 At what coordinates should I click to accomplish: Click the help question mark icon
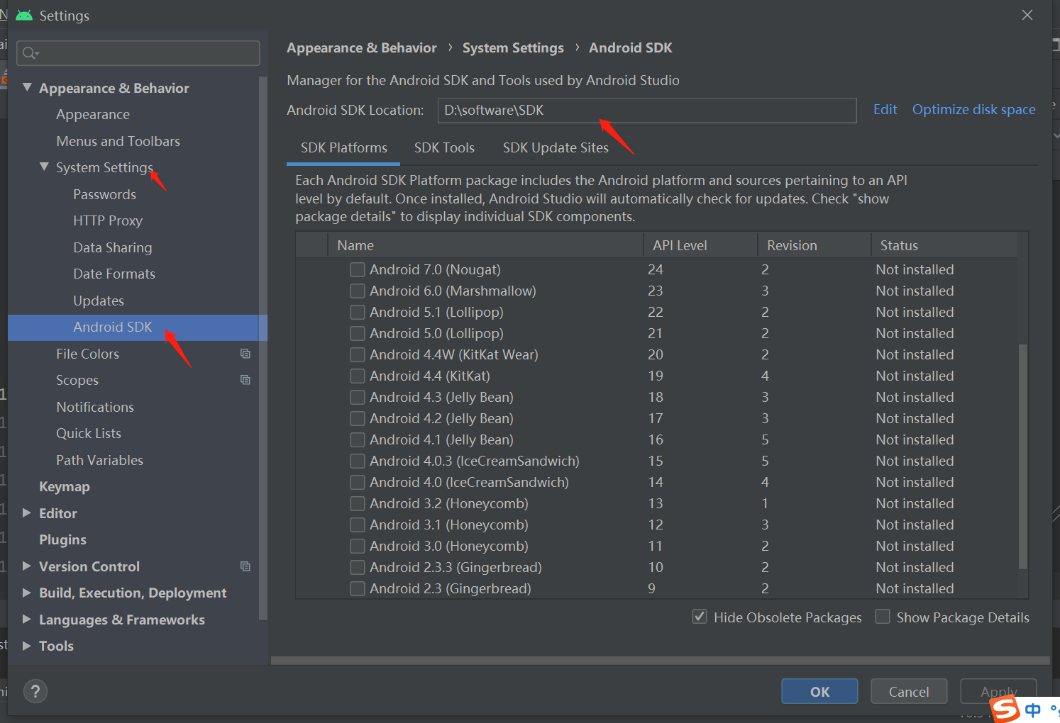point(35,691)
